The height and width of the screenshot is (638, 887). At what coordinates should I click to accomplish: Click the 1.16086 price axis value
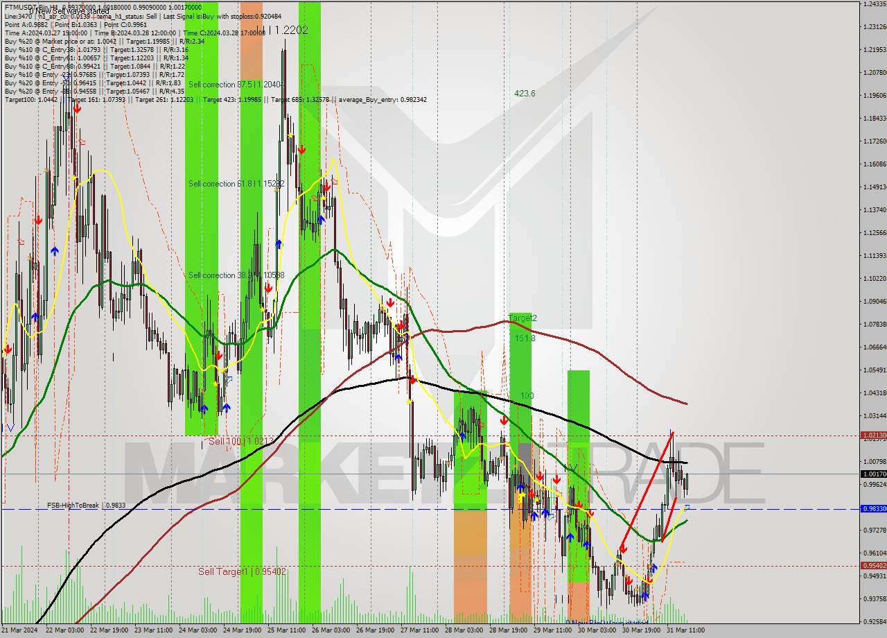tap(874, 164)
